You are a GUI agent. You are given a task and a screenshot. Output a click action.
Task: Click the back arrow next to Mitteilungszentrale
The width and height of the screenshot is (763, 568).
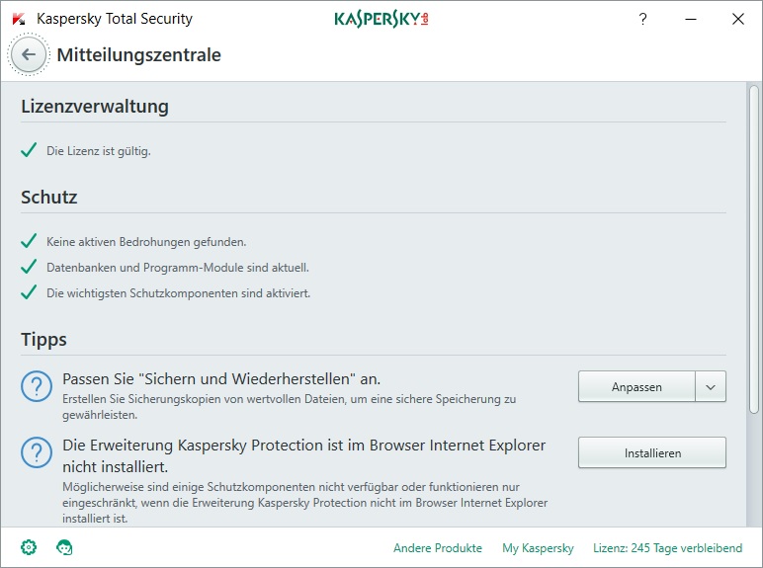point(29,55)
